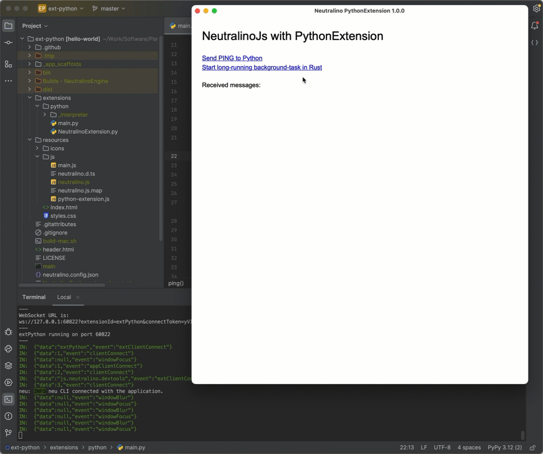Image resolution: width=543 pixels, height=454 pixels.
Task: Expand the icons folder
Action: point(37,148)
